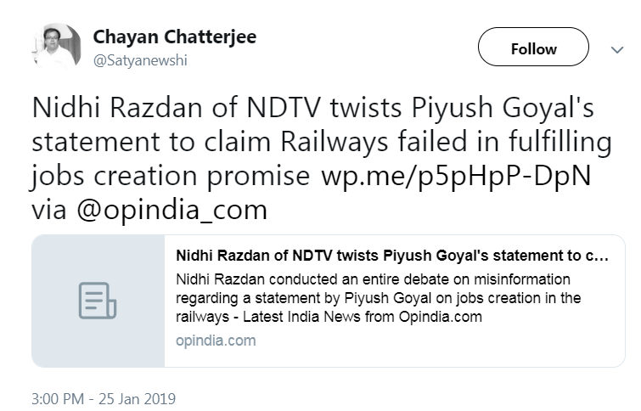Click the @Satyanewshi handle
The width and height of the screenshot is (641, 411).
pos(139,60)
